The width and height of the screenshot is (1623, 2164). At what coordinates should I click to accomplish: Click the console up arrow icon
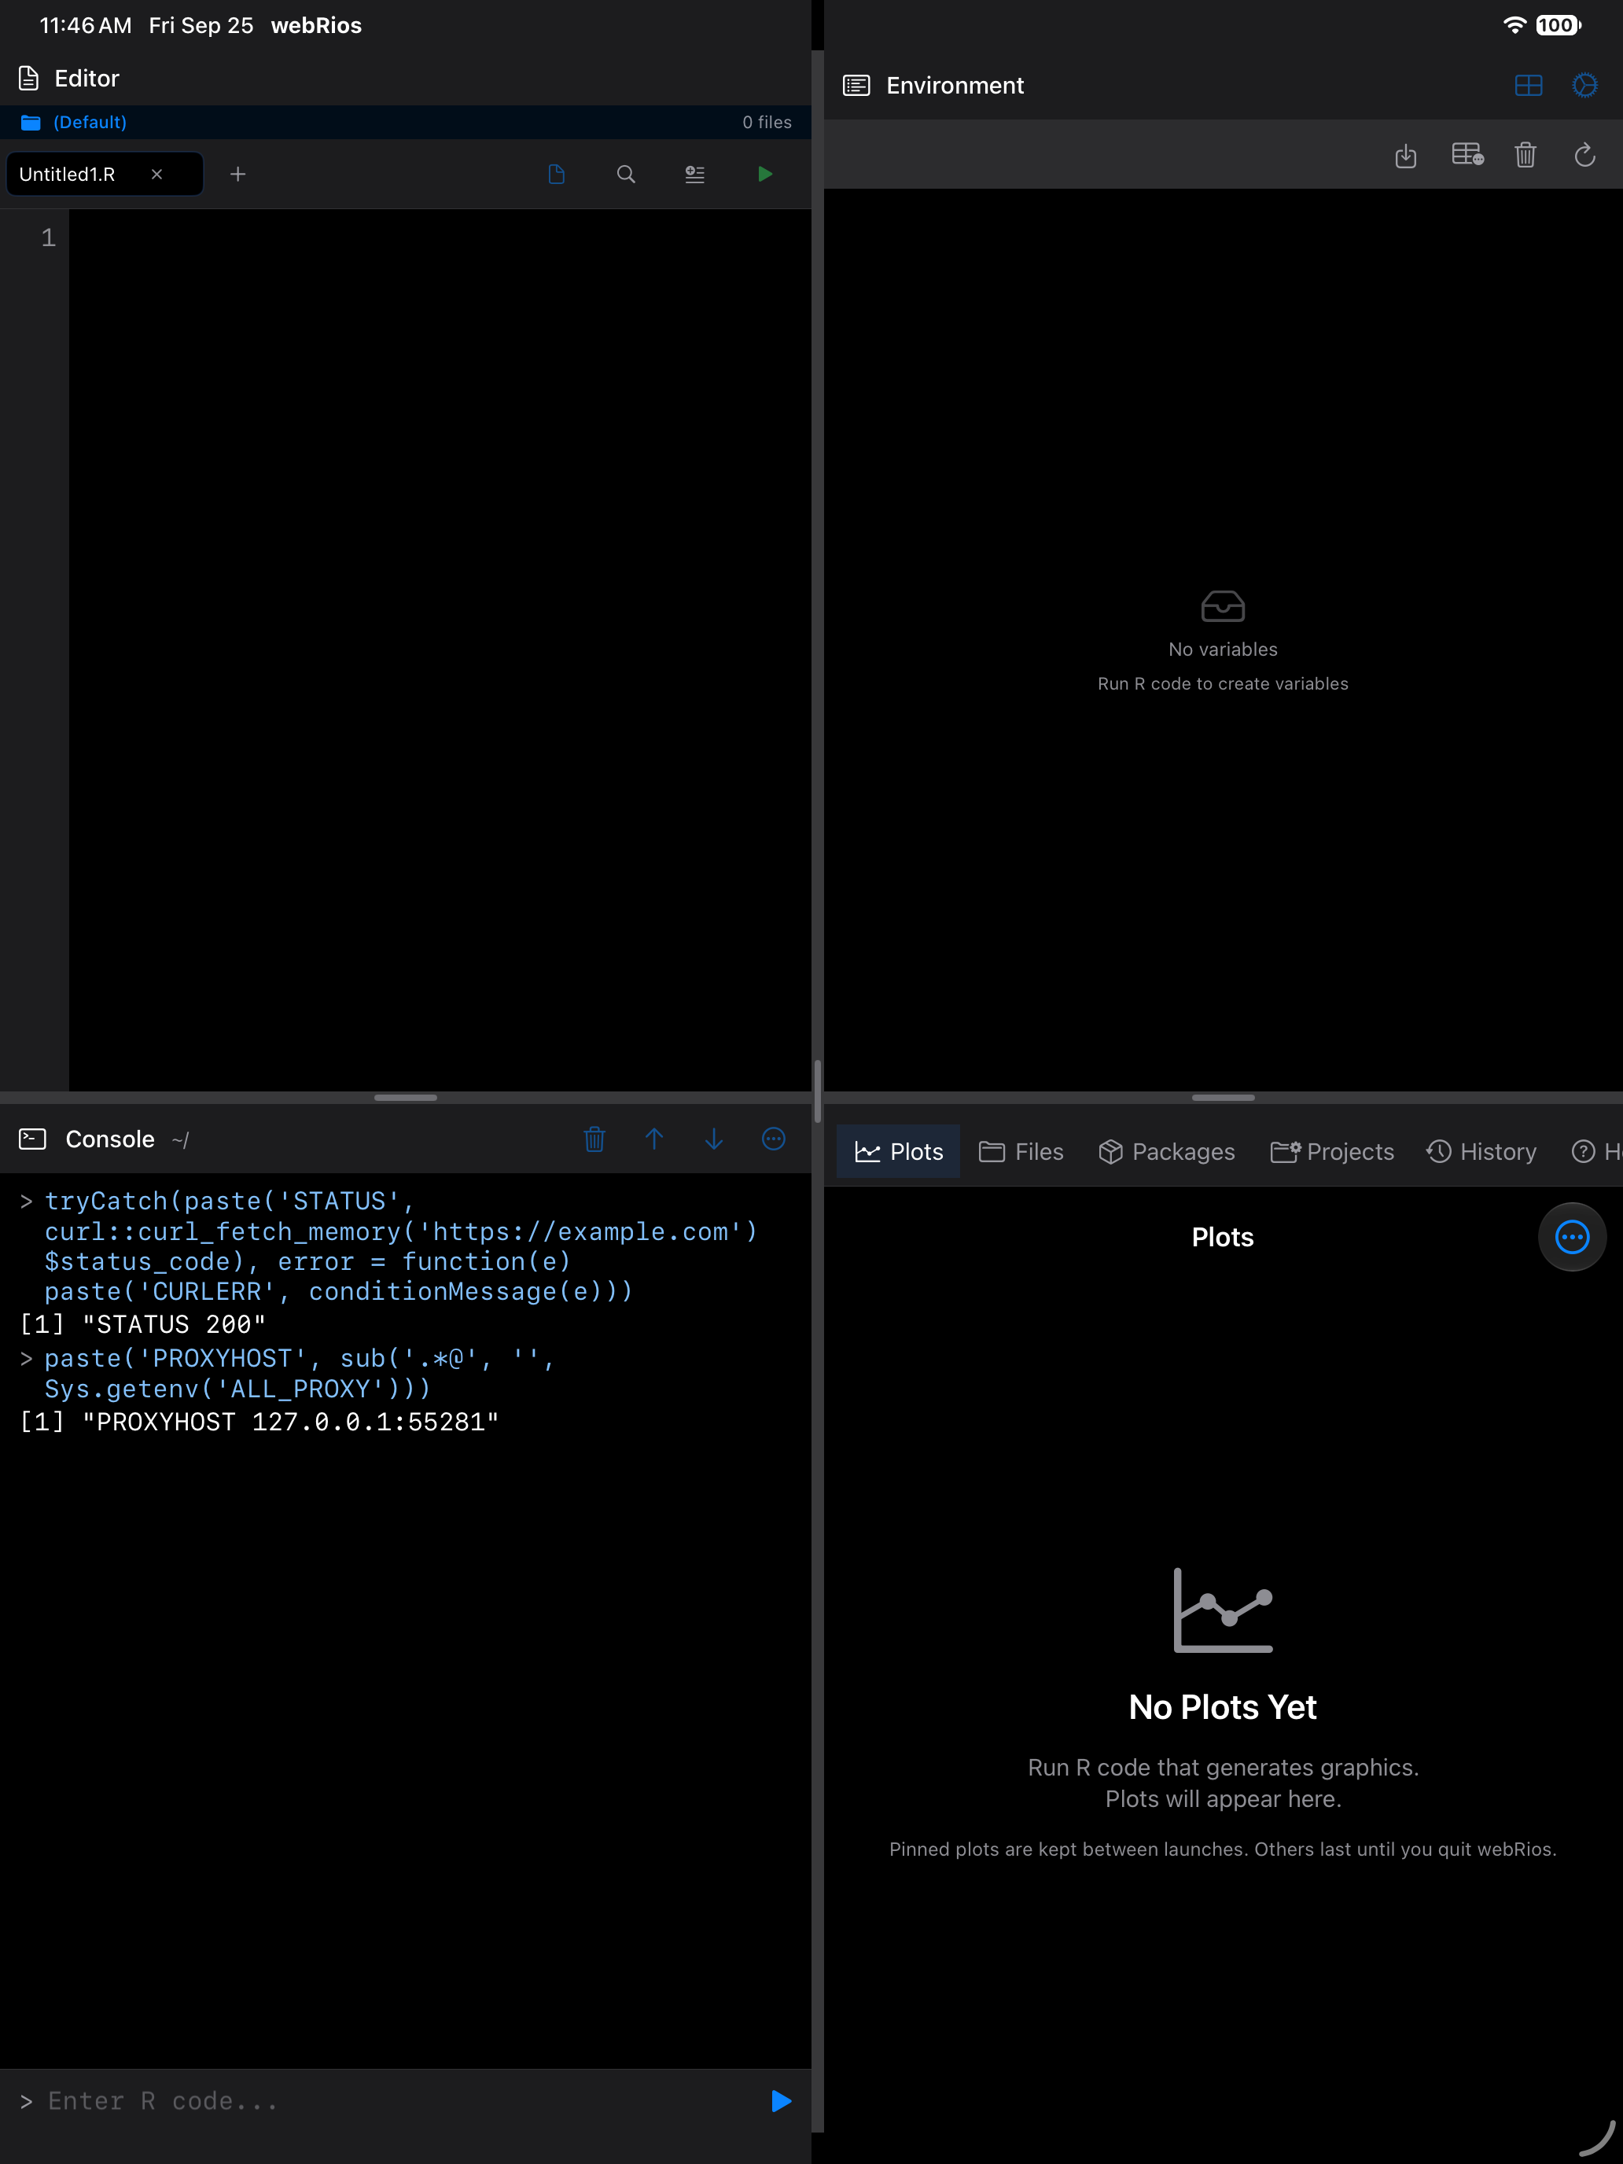(654, 1139)
